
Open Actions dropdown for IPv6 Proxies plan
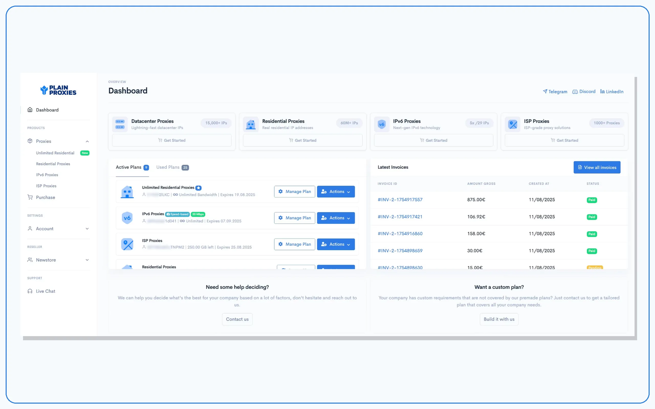coord(336,218)
